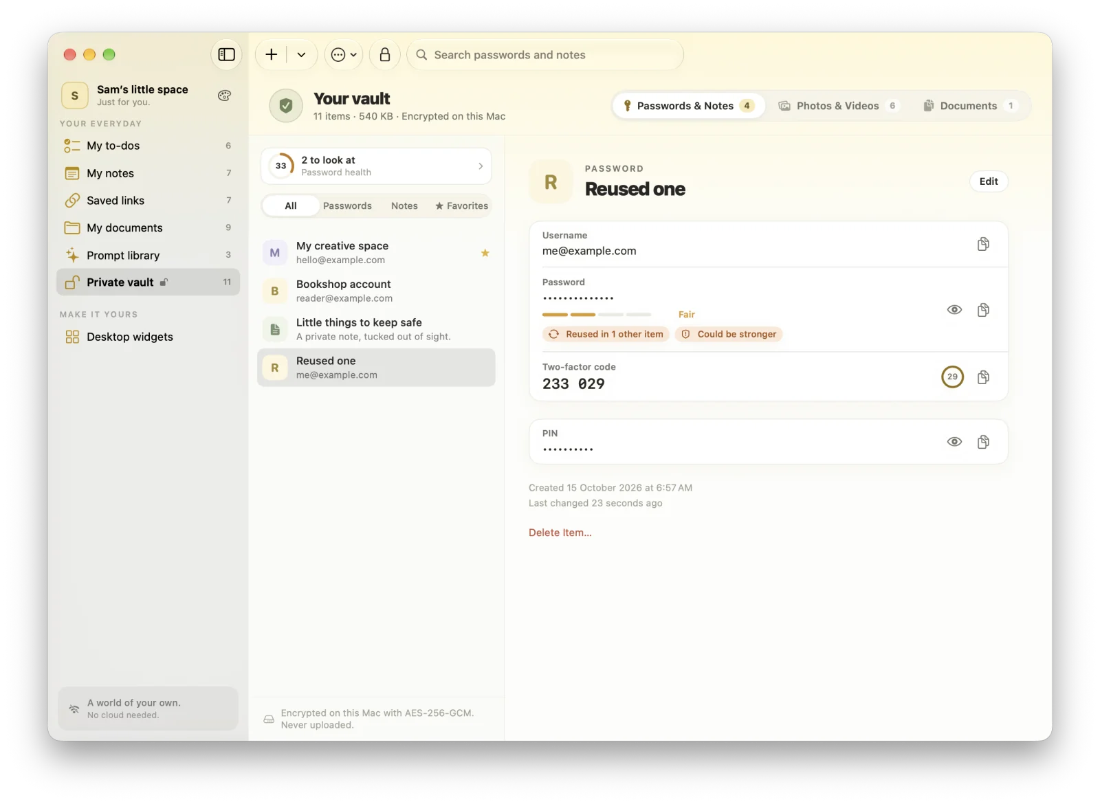Screen dimensions: 1100x804
Task: Focus the Search passwords and notes field
Action: [545, 54]
